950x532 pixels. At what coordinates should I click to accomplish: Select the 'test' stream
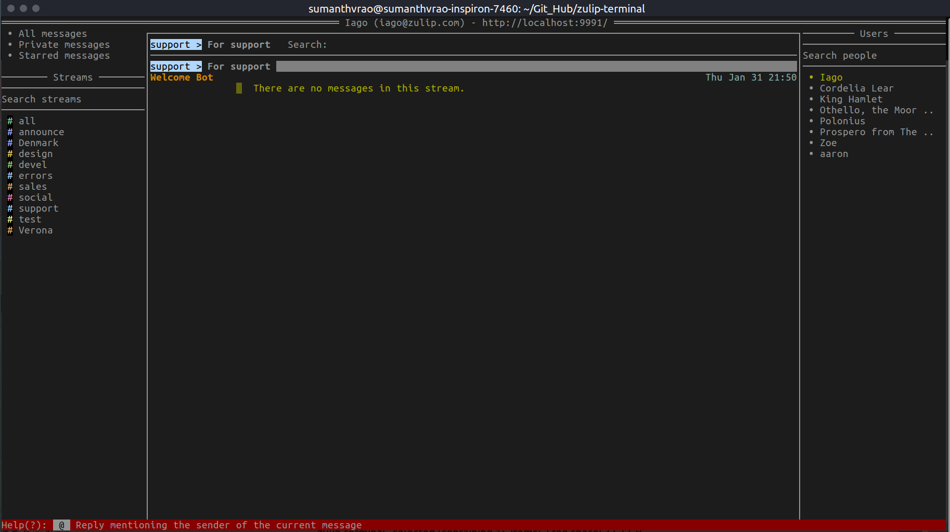click(30, 219)
